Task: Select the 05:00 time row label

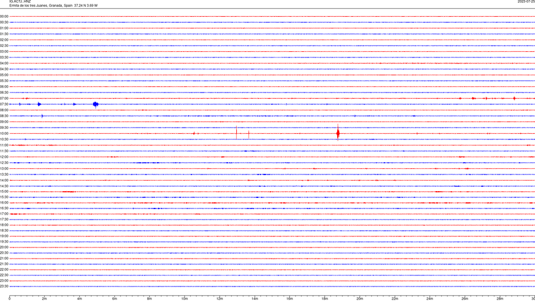Action: 4,75
